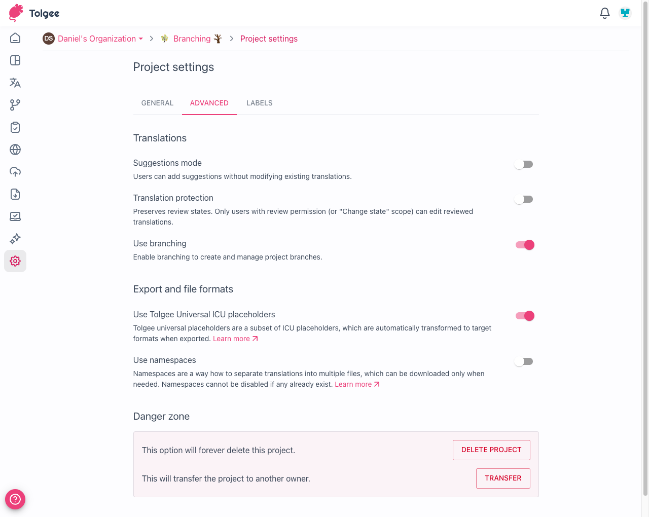Open the Export view from the sidebar
Viewport: 649px width, 517px height.
click(15, 194)
